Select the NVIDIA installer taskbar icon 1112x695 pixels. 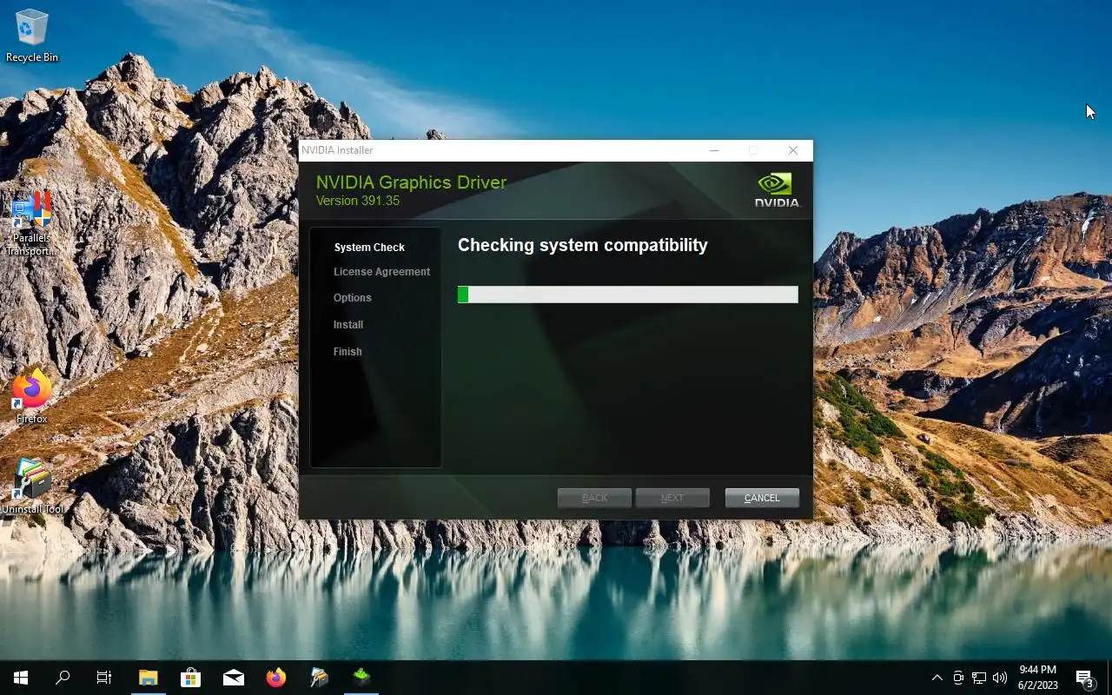361,678
